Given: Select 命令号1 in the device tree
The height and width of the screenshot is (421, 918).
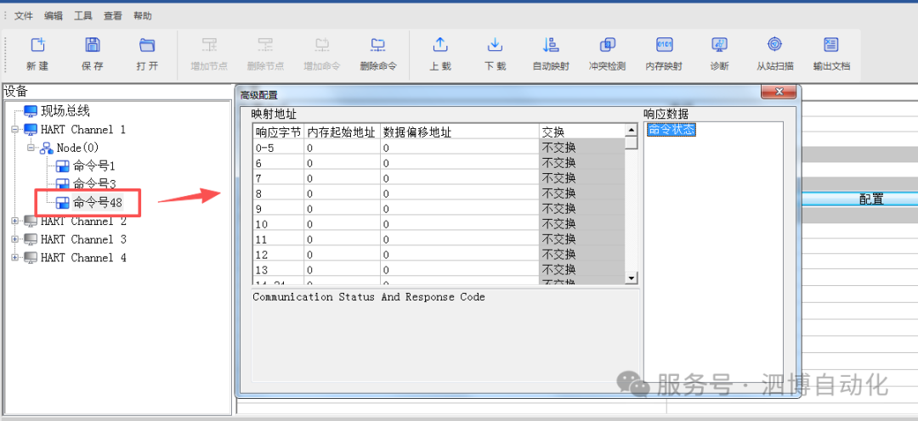Looking at the screenshot, I should click(x=94, y=166).
